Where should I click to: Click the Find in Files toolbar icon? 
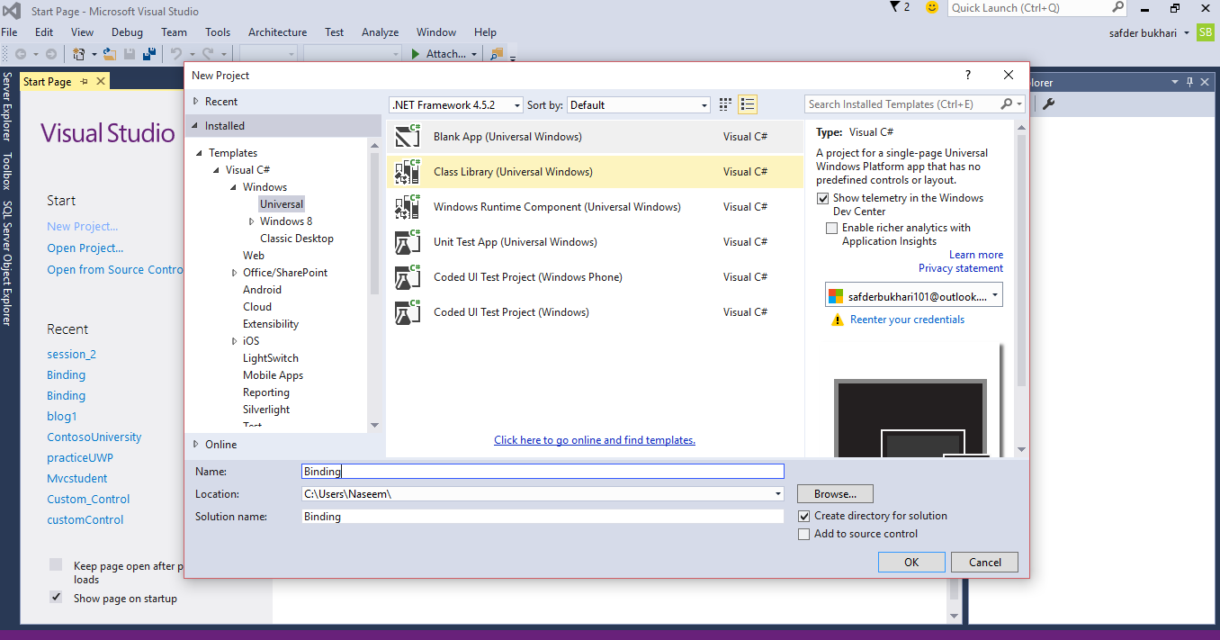click(496, 54)
